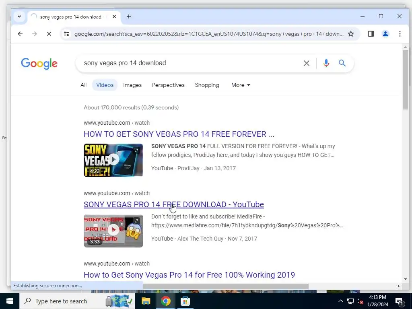Open the taskbar clock and date
Screen dimensions: 412x309
coord(377,301)
